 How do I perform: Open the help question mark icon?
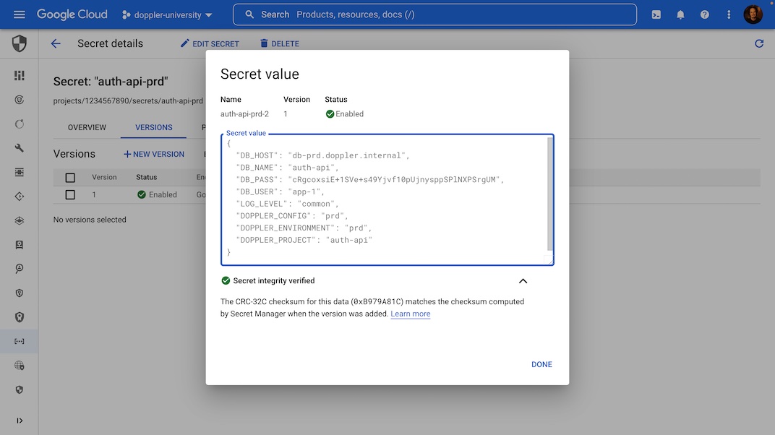[705, 14]
